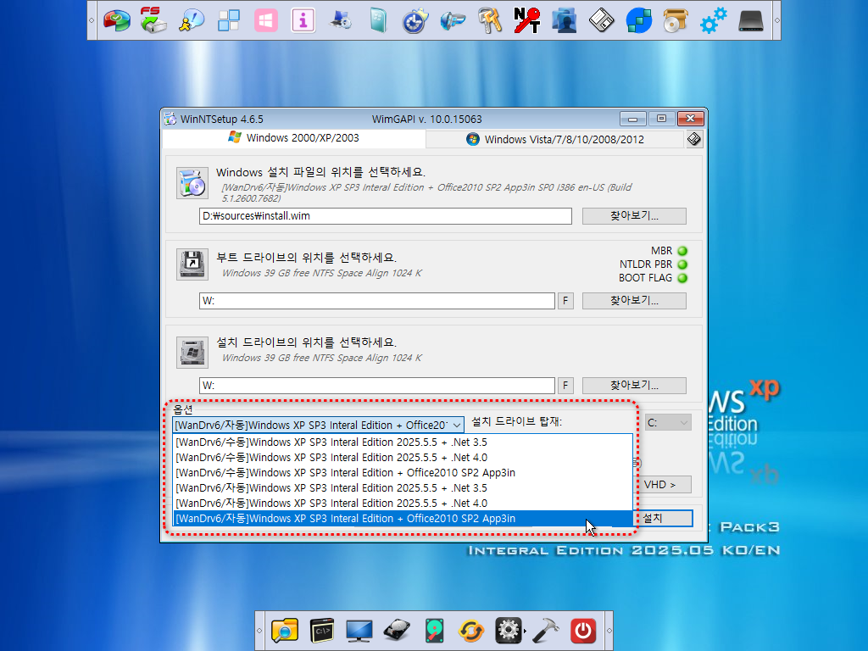Launch the computer with gear icon

[341, 20]
